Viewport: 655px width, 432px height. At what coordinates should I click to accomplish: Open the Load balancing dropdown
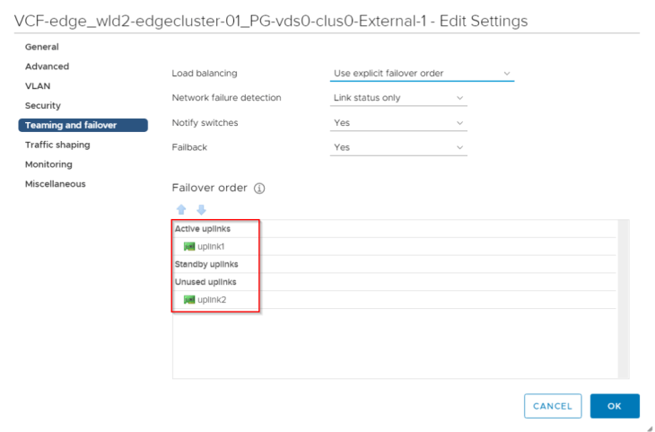(x=422, y=73)
